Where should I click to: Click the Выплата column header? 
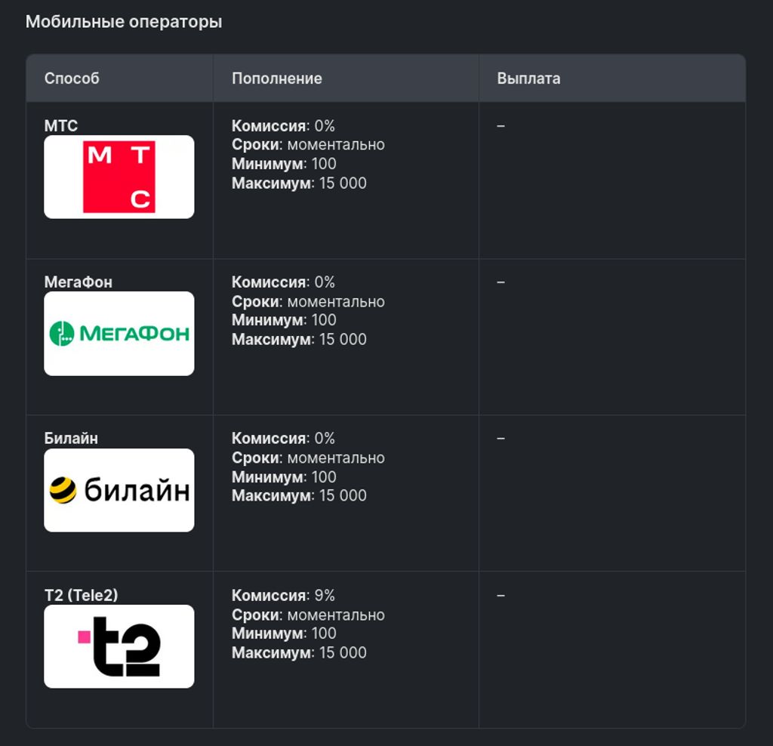click(x=528, y=79)
